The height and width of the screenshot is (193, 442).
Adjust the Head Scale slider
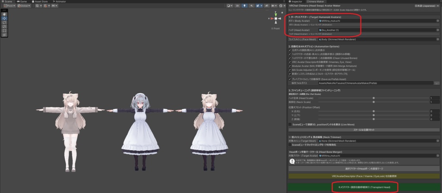click(374, 98)
